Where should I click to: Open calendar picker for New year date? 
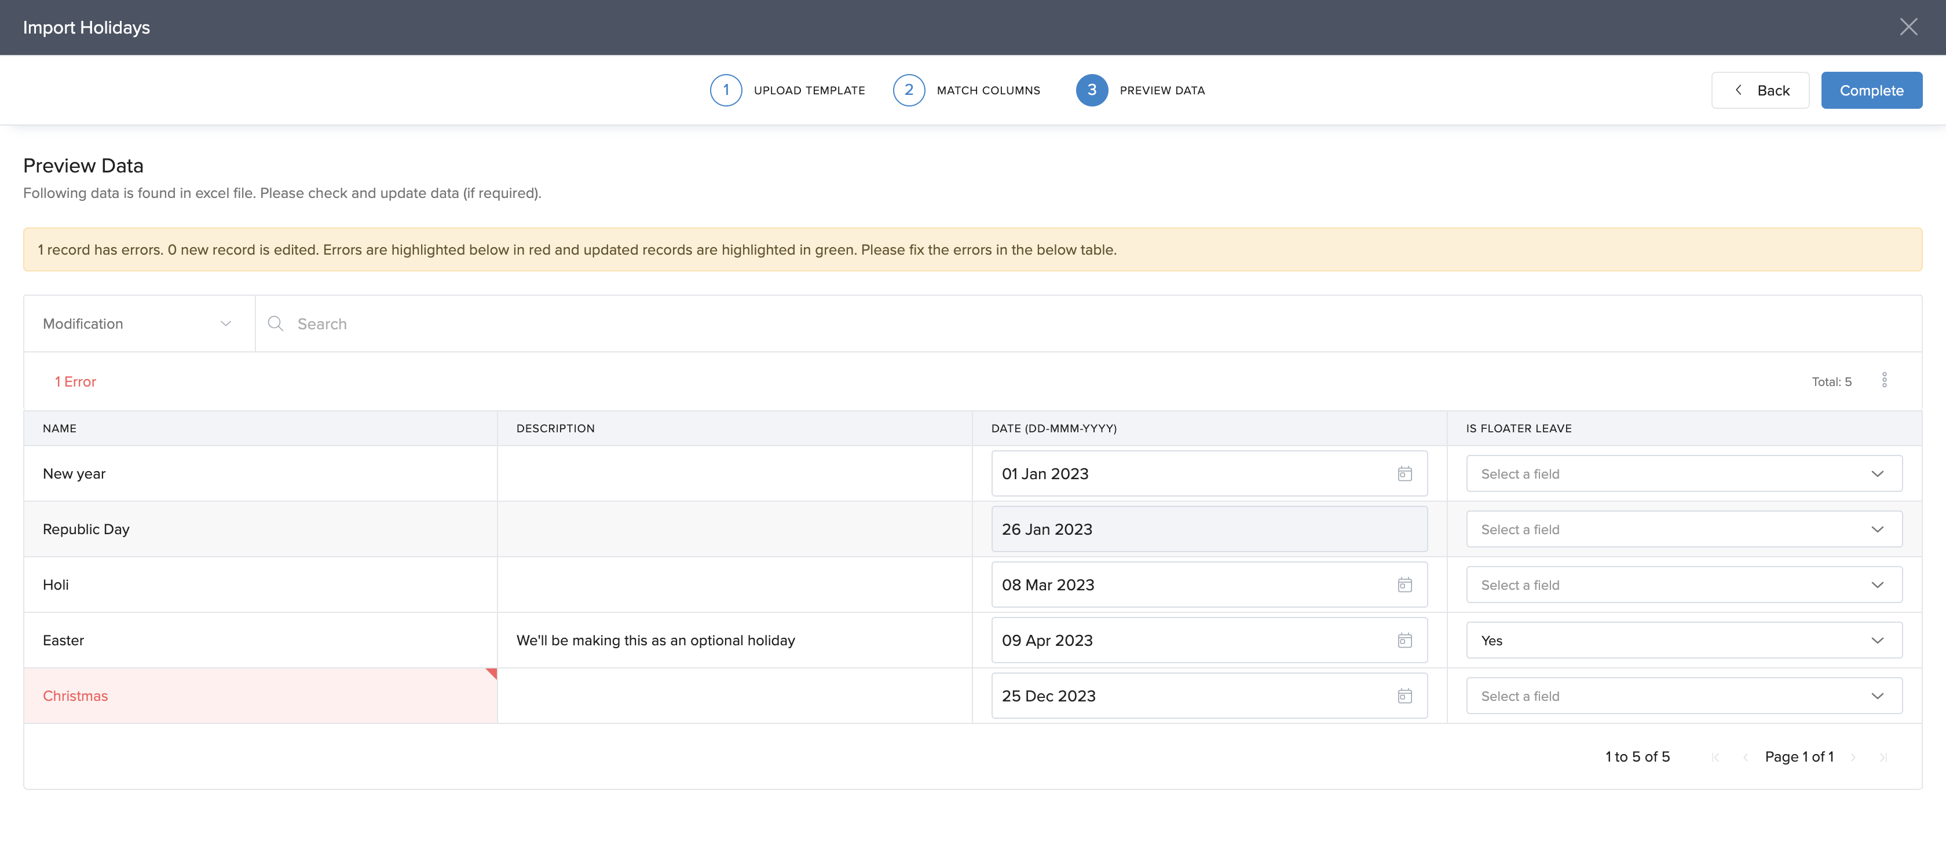[1404, 474]
